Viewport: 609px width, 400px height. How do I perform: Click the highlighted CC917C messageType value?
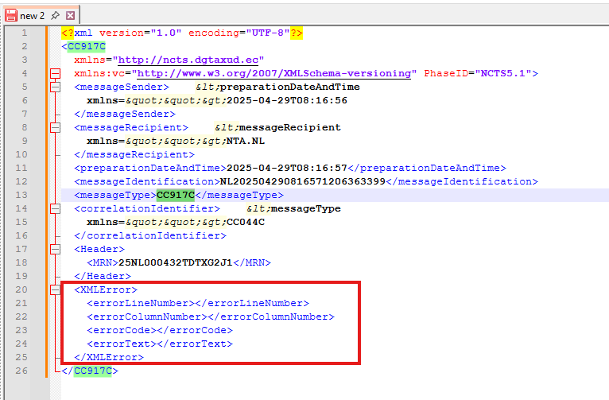click(176, 195)
